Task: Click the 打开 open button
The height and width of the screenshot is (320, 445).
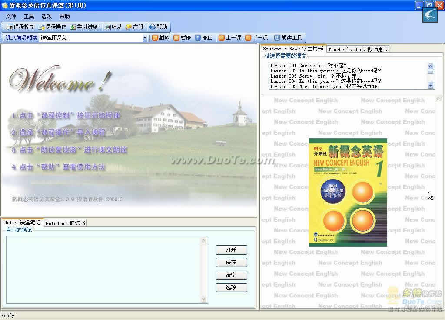Action: [x=231, y=250]
